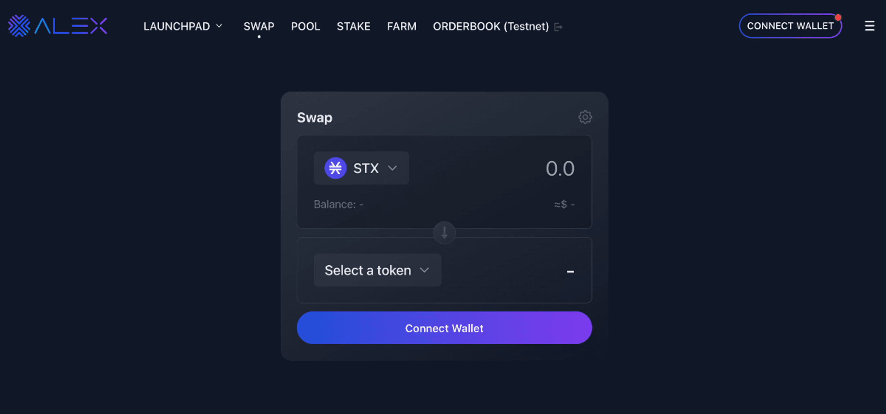Screen dimensions: 886x414
Task: Click the STAKE menu item
Action: point(353,26)
